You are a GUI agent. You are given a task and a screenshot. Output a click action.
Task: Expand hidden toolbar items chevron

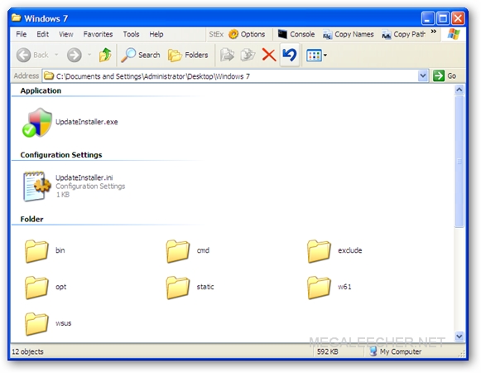(434, 31)
